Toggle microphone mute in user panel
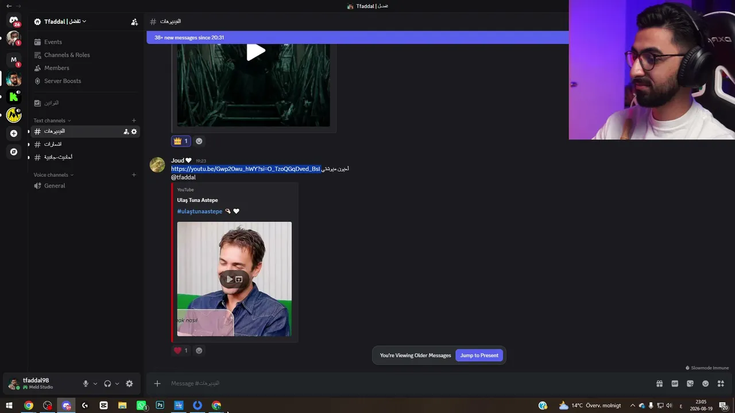Screen dimensions: 735x413 [86, 384]
